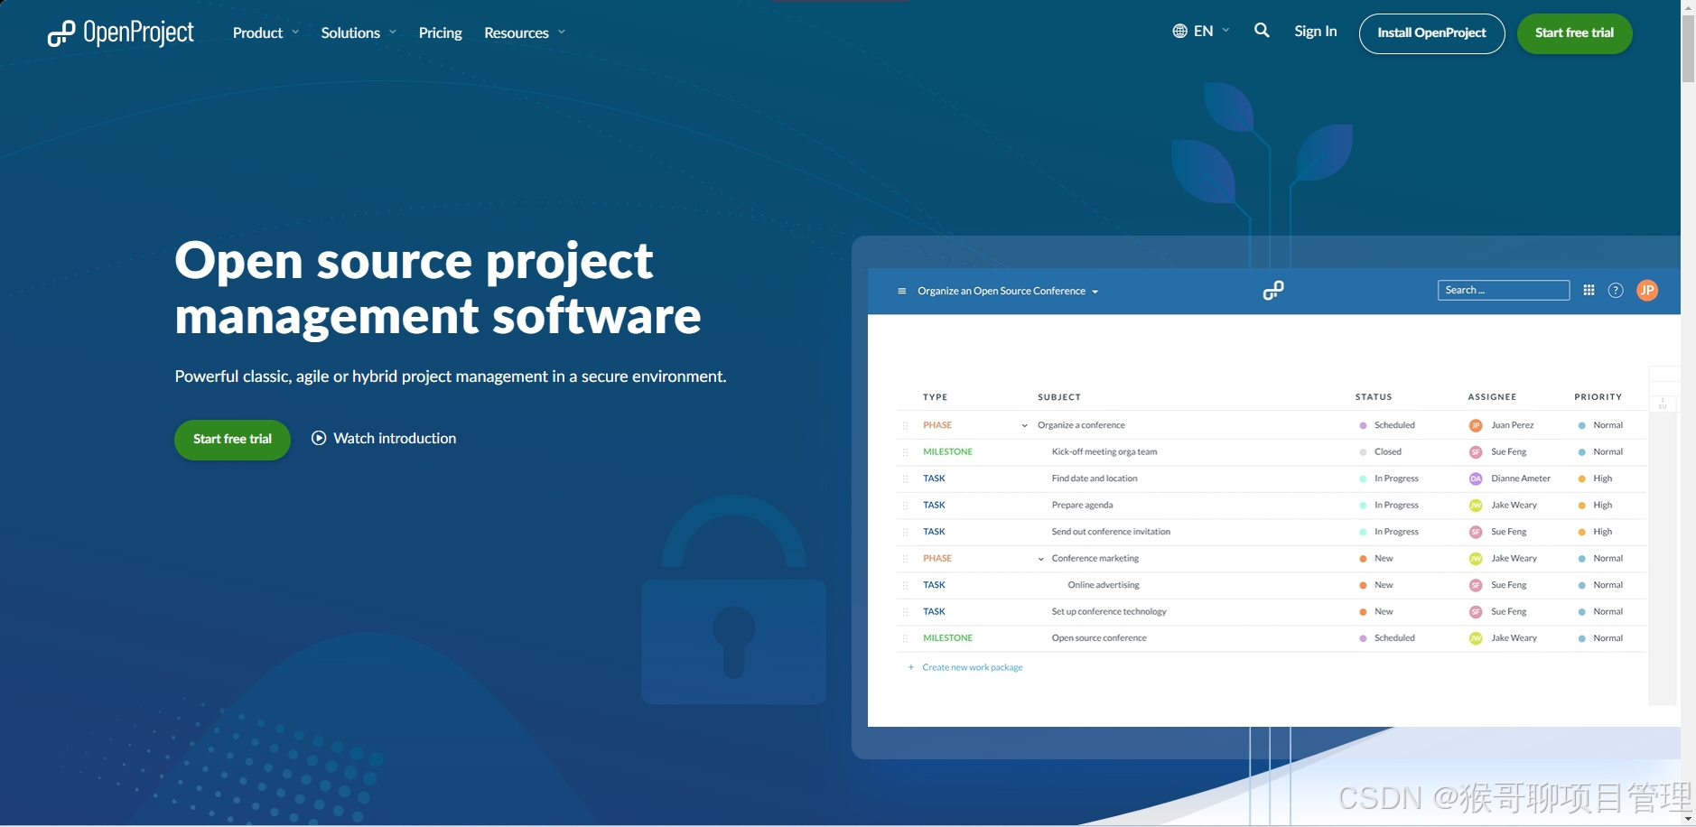Click status dot in Conference marketing row
Viewport: 1696px width, 827px height.
pyautogui.click(x=1363, y=559)
